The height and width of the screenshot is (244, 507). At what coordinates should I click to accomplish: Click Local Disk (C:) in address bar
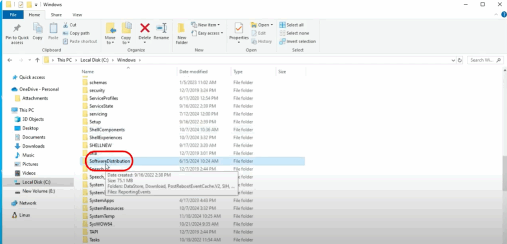pyautogui.click(x=95, y=60)
